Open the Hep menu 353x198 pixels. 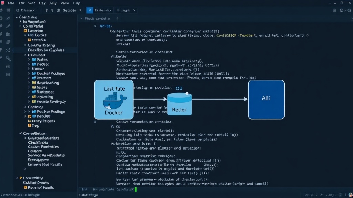tap(77, 3)
